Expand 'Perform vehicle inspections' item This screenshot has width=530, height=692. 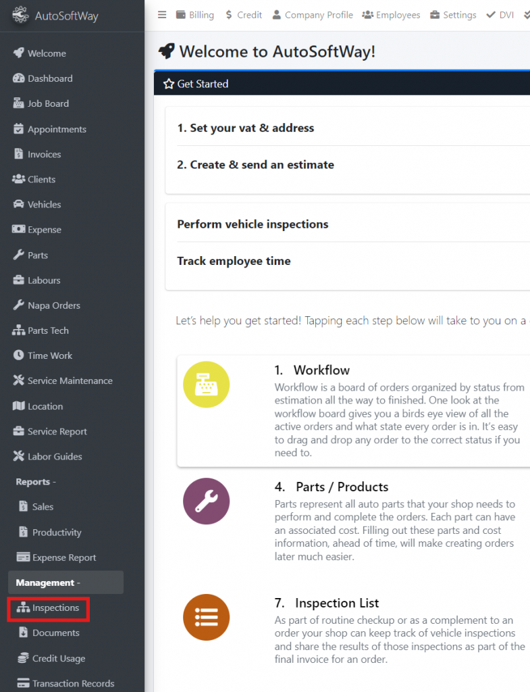pyautogui.click(x=253, y=224)
